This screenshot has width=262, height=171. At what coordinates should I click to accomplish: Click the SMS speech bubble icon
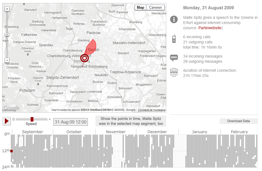[x=174, y=58]
